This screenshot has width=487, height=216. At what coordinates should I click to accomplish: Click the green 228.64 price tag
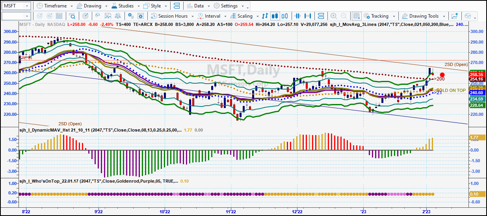click(x=476, y=106)
